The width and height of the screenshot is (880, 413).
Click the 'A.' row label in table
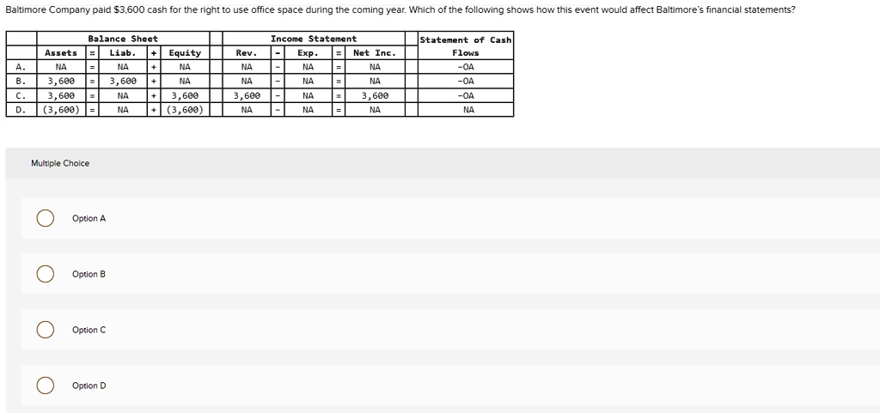[x=21, y=67]
